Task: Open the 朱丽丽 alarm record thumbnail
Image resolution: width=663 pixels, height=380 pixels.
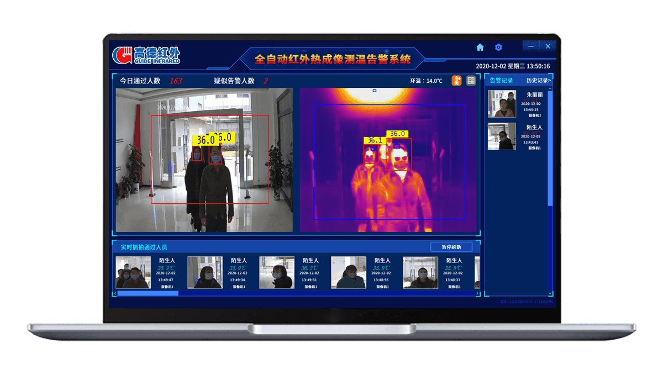Action: (x=502, y=104)
